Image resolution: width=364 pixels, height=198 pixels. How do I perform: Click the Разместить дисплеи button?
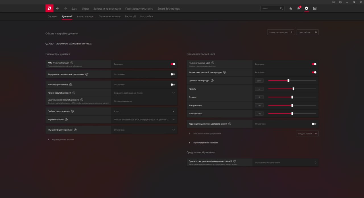(x=281, y=32)
